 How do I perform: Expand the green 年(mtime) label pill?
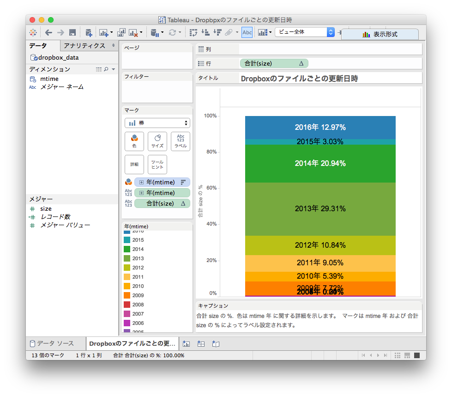coord(141,193)
